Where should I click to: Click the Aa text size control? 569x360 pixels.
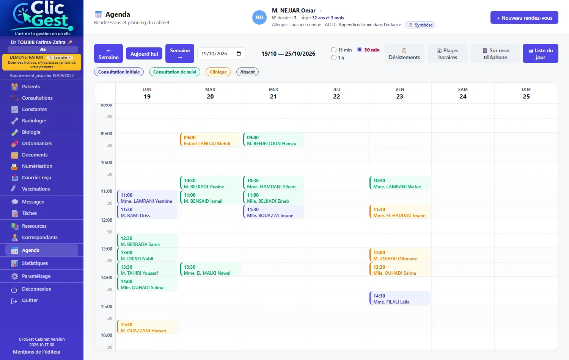pyautogui.click(x=43, y=49)
